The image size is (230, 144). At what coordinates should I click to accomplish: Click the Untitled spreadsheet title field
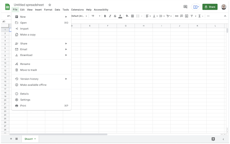(x=30, y=5)
